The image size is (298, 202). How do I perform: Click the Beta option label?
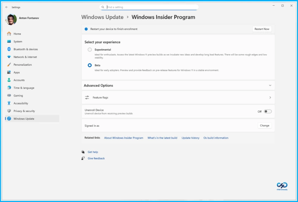[98, 65]
